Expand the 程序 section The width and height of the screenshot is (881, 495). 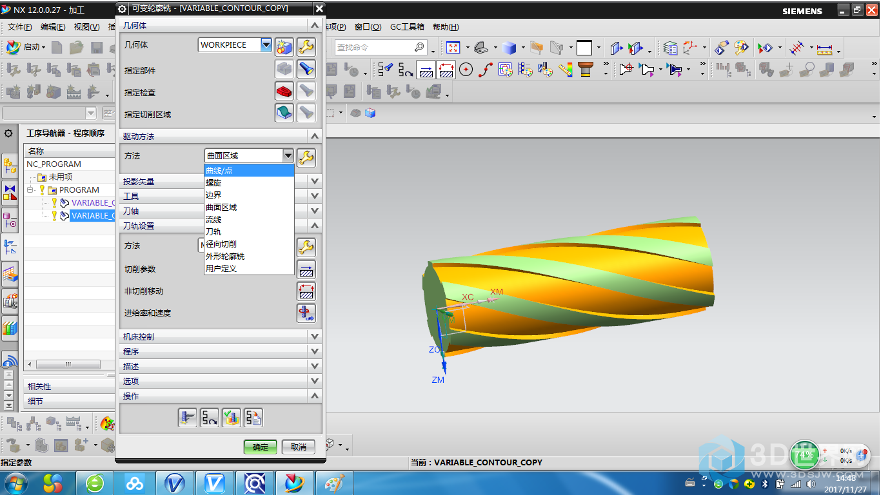point(314,351)
